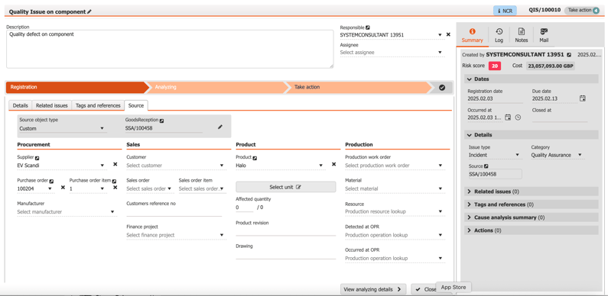
Task: Clear the EV Scandi supplier with X
Action: (115, 165)
